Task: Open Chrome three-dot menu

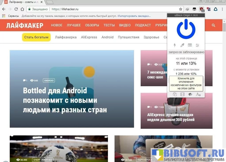Action: tap(223, 9)
